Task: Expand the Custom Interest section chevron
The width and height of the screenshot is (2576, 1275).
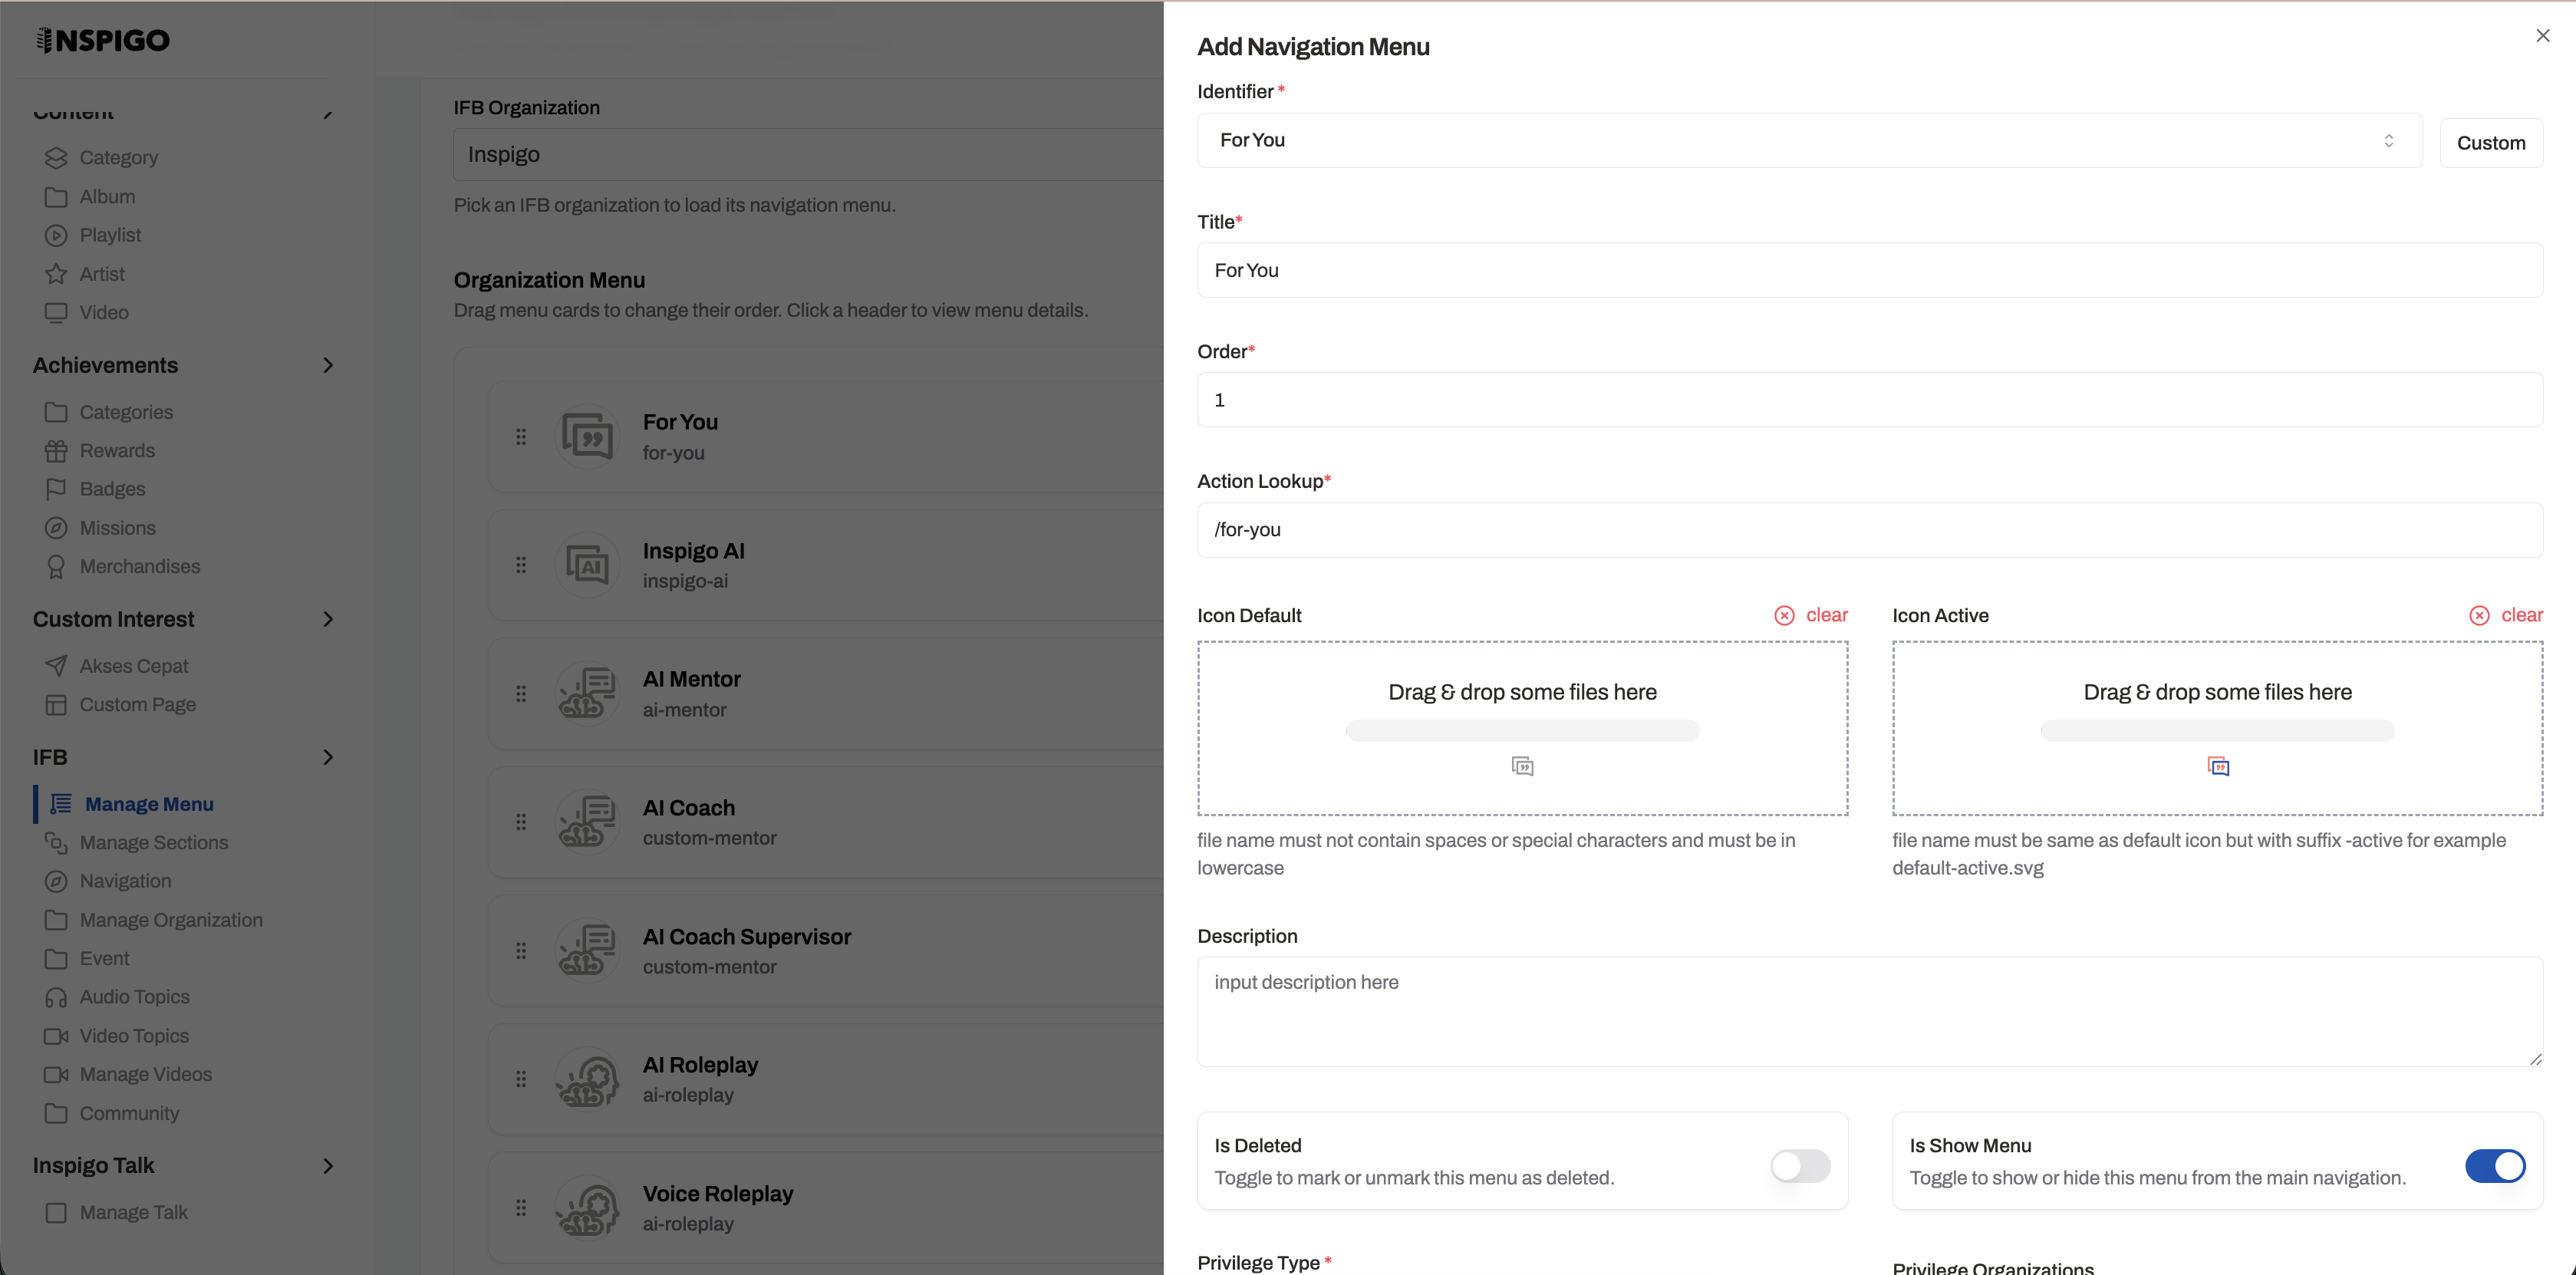Action: pyautogui.click(x=327, y=619)
